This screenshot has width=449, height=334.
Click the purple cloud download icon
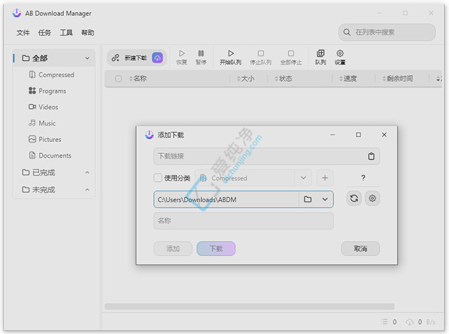(x=157, y=58)
